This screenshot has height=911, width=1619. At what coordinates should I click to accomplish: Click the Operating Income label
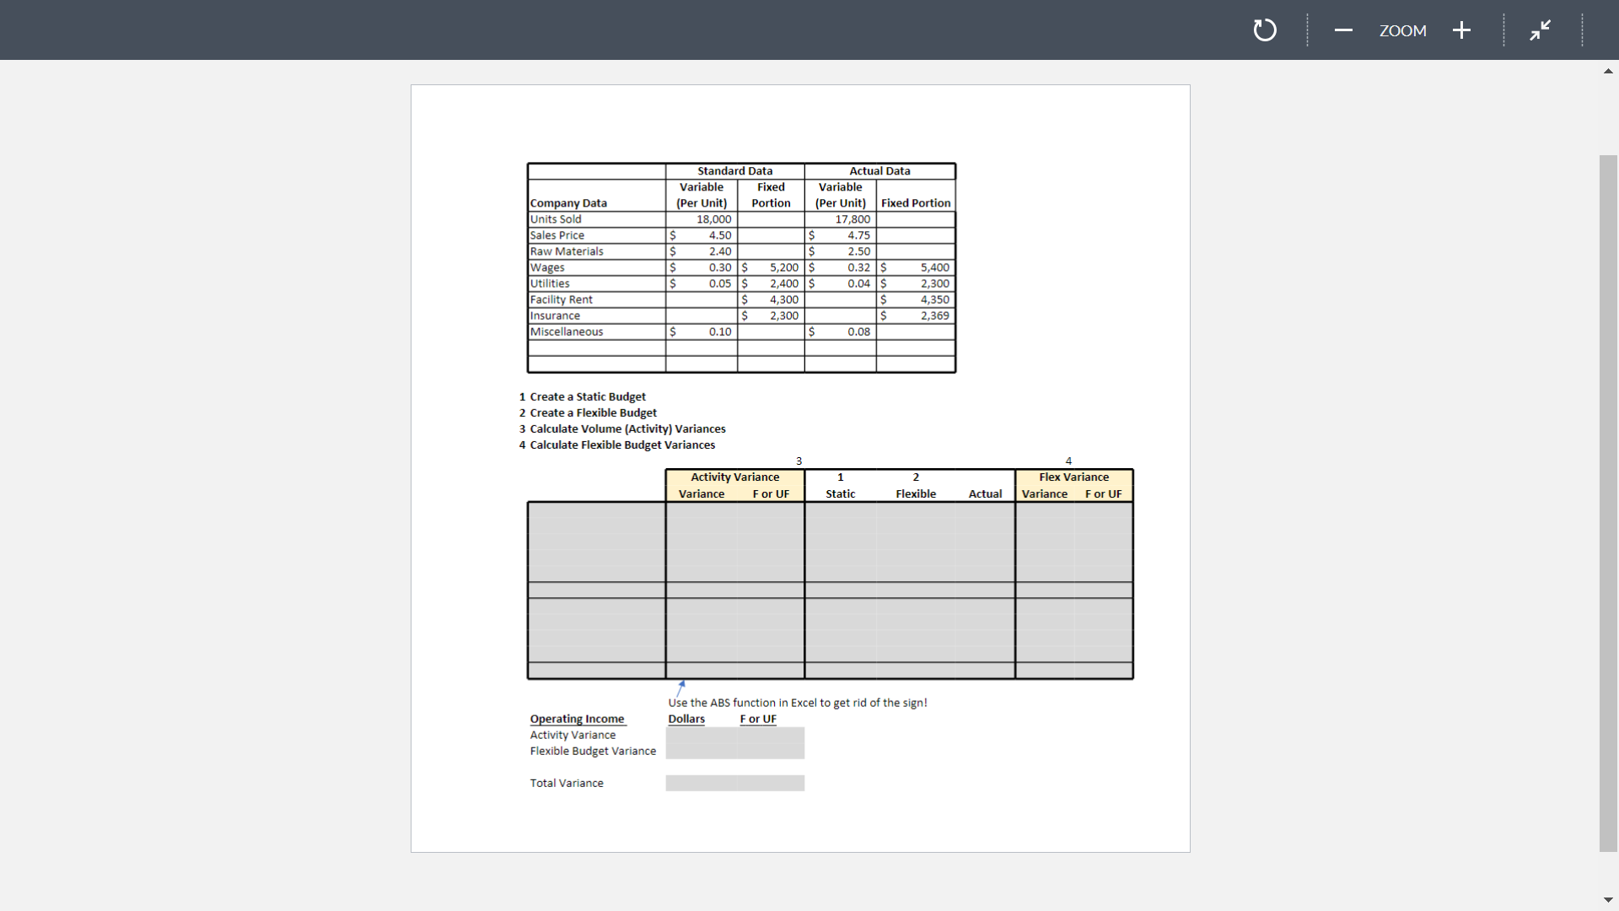click(577, 719)
